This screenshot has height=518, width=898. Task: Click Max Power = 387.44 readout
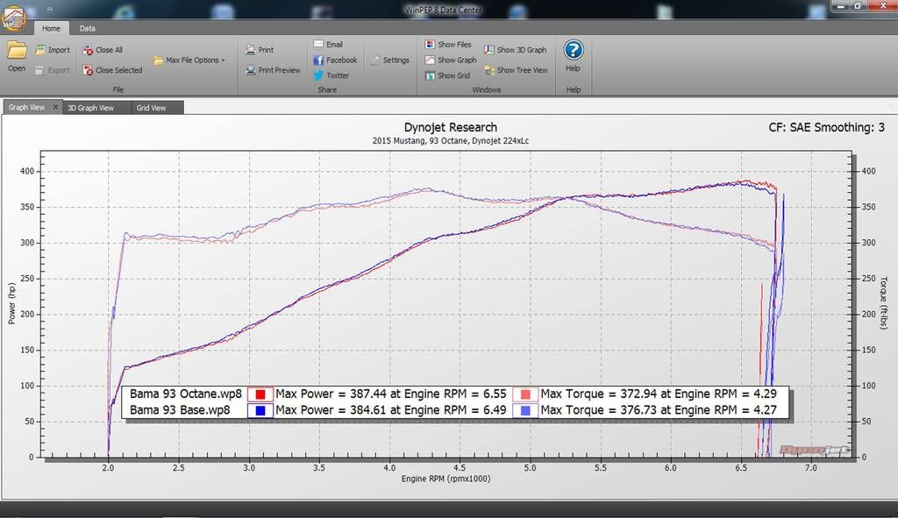click(391, 394)
